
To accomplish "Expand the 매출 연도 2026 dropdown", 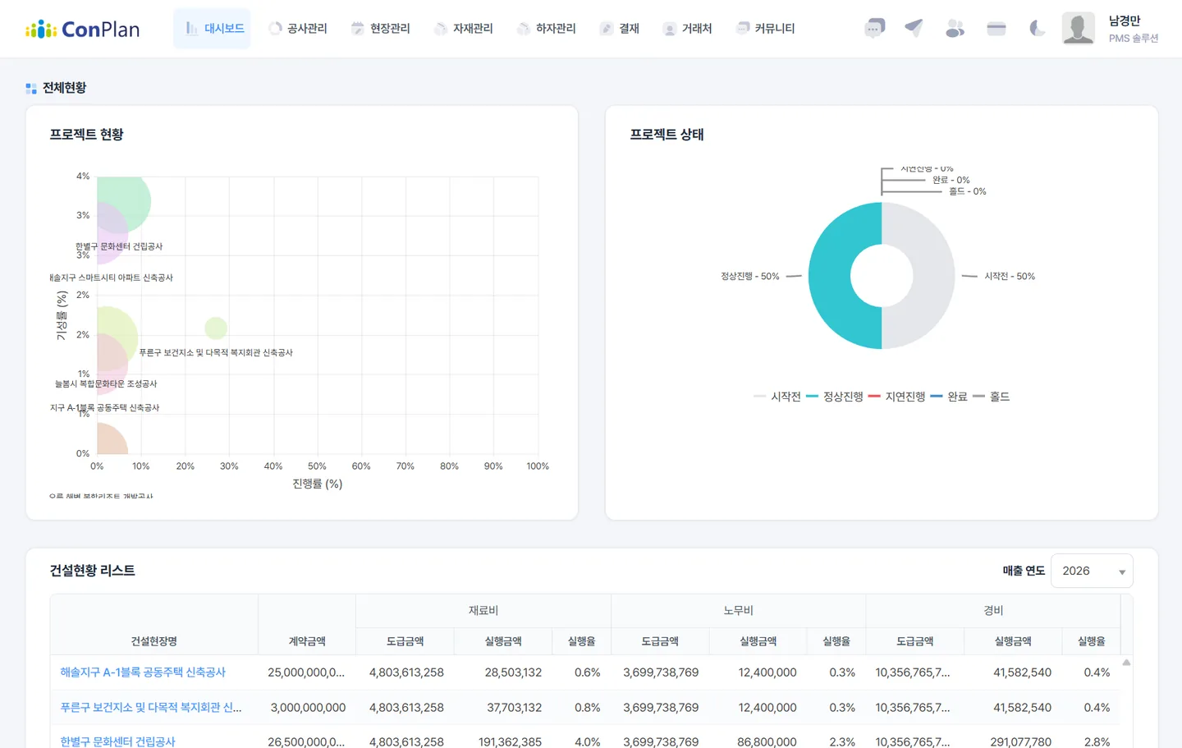I will tap(1092, 571).
